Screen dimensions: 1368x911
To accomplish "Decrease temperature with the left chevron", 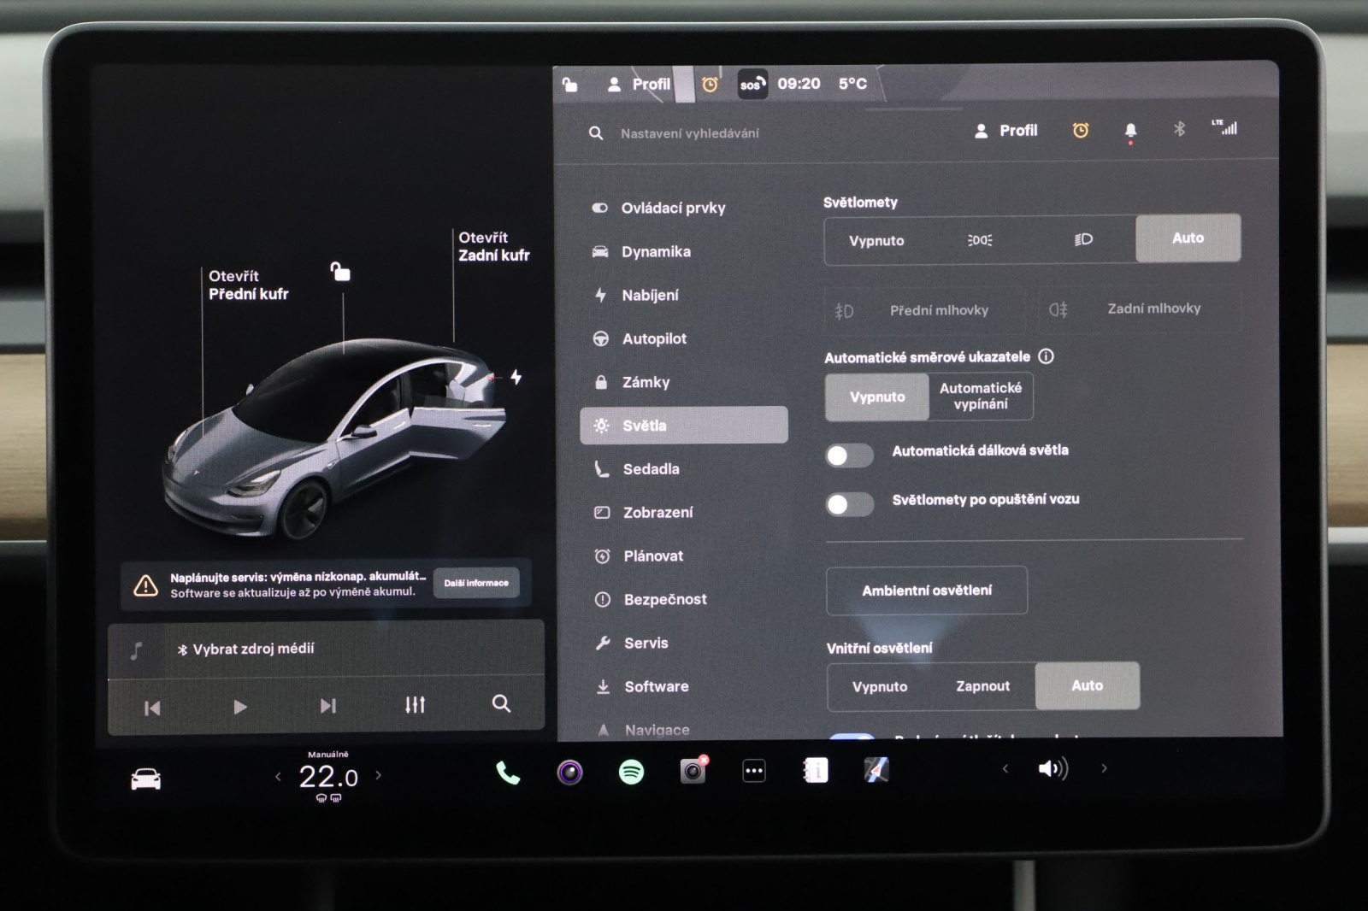I will coord(278,777).
